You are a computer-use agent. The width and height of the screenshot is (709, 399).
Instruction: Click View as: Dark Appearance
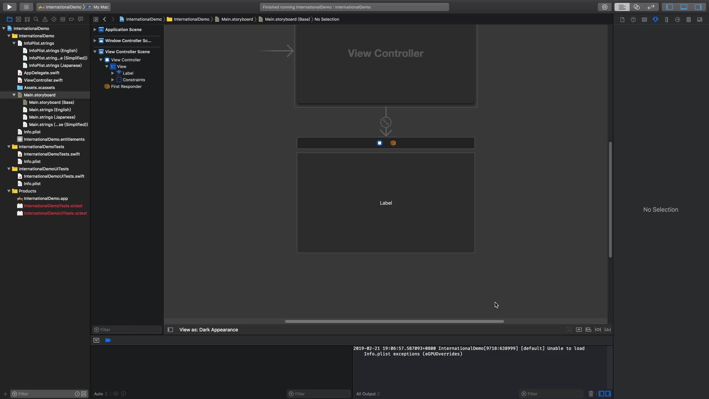click(209, 330)
